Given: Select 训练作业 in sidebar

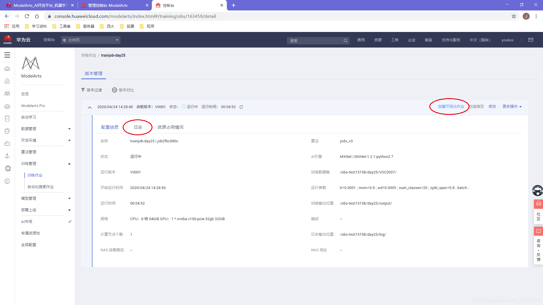Looking at the screenshot, I should click(x=35, y=175).
